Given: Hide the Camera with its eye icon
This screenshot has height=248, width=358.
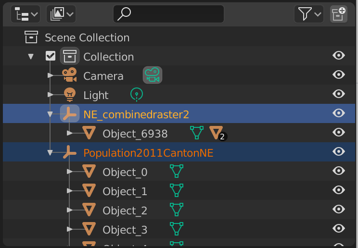Looking at the screenshot, I should [339, 74].
